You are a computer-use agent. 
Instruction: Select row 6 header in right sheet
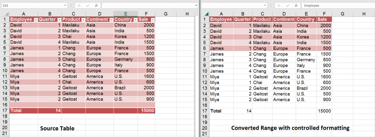[205, 48]
